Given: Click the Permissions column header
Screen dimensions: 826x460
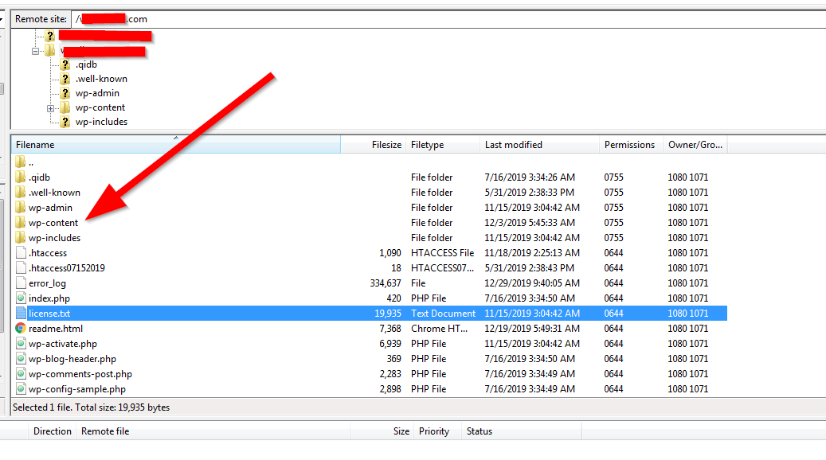Looking at the screenshot, I should 628,144.
